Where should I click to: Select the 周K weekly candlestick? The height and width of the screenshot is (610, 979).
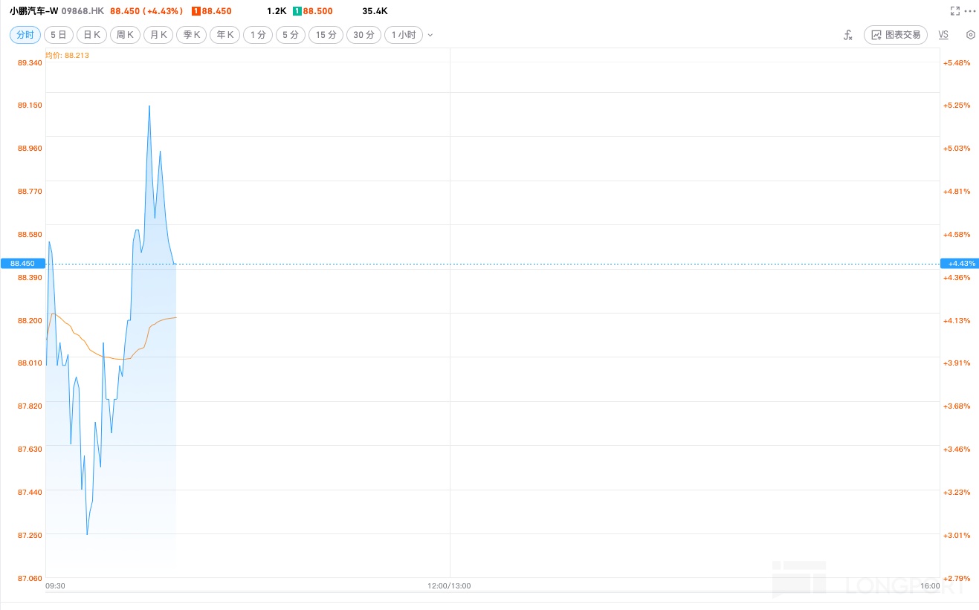125,35
